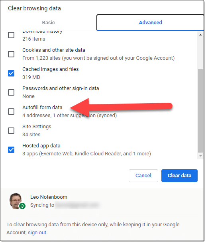Screen dimensions: 206x243
Task: Select the Advanced tab
Action: click(x=151, y=23)
